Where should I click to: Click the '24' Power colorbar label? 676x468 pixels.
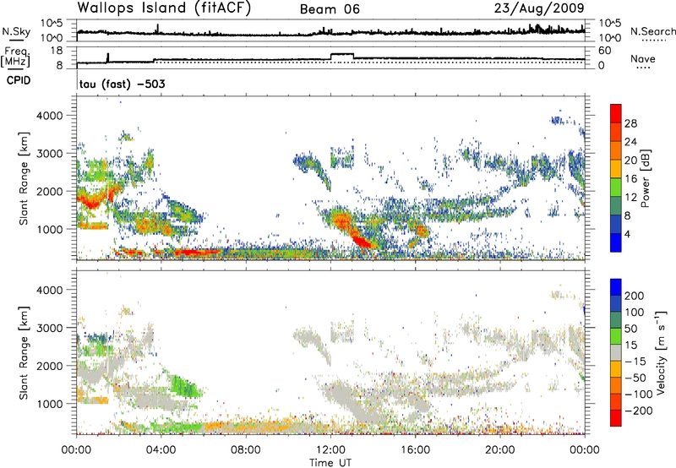(x=630, y=142)
